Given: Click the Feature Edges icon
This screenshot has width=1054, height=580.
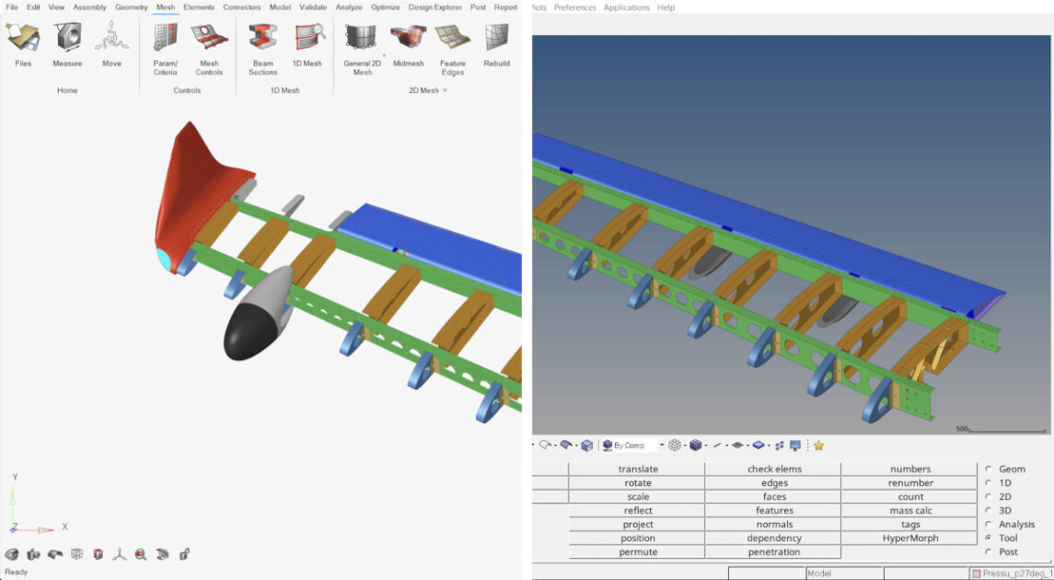Looking at the screenshot, I should [452, 39].
